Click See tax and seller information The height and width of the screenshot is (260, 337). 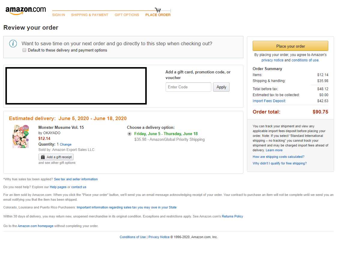pos(76,179)
